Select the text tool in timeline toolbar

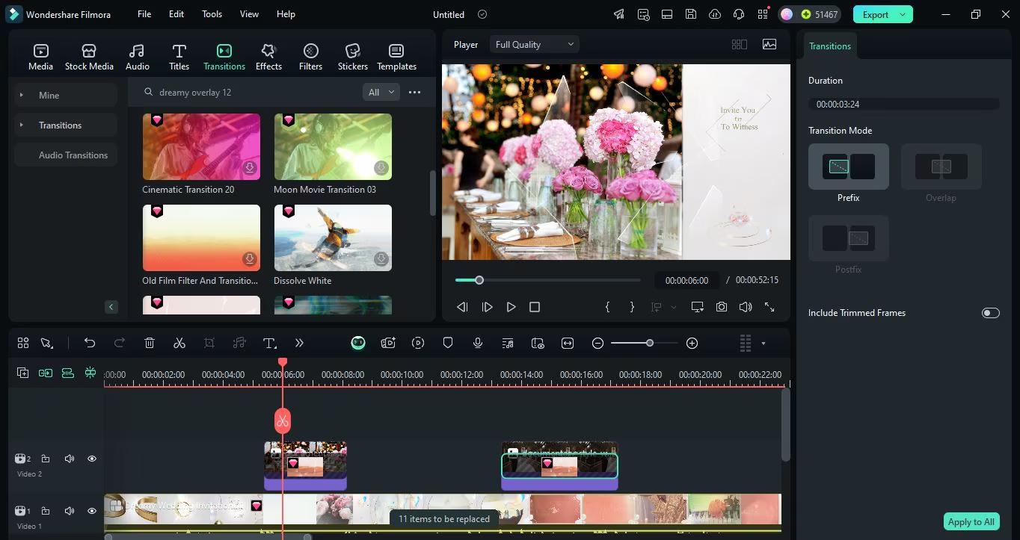(270, 343)
